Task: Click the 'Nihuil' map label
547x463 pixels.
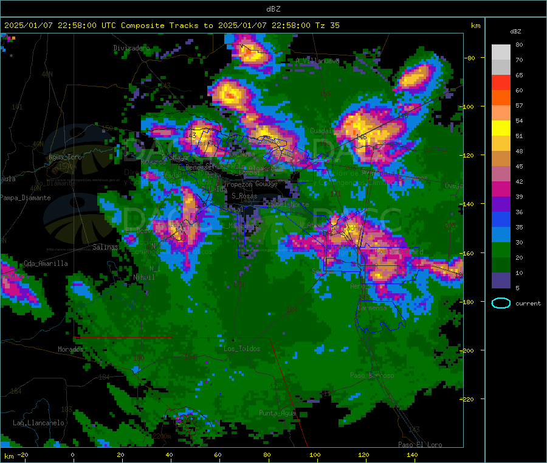Action: point(144,277)
